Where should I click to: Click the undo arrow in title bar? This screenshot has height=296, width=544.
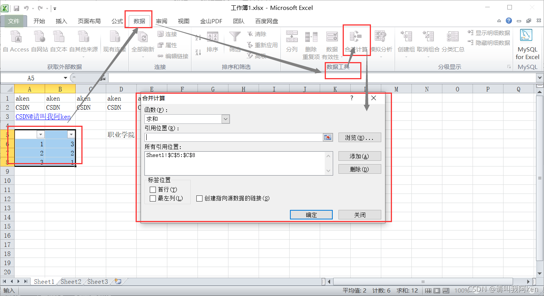[x=26, y=8]
